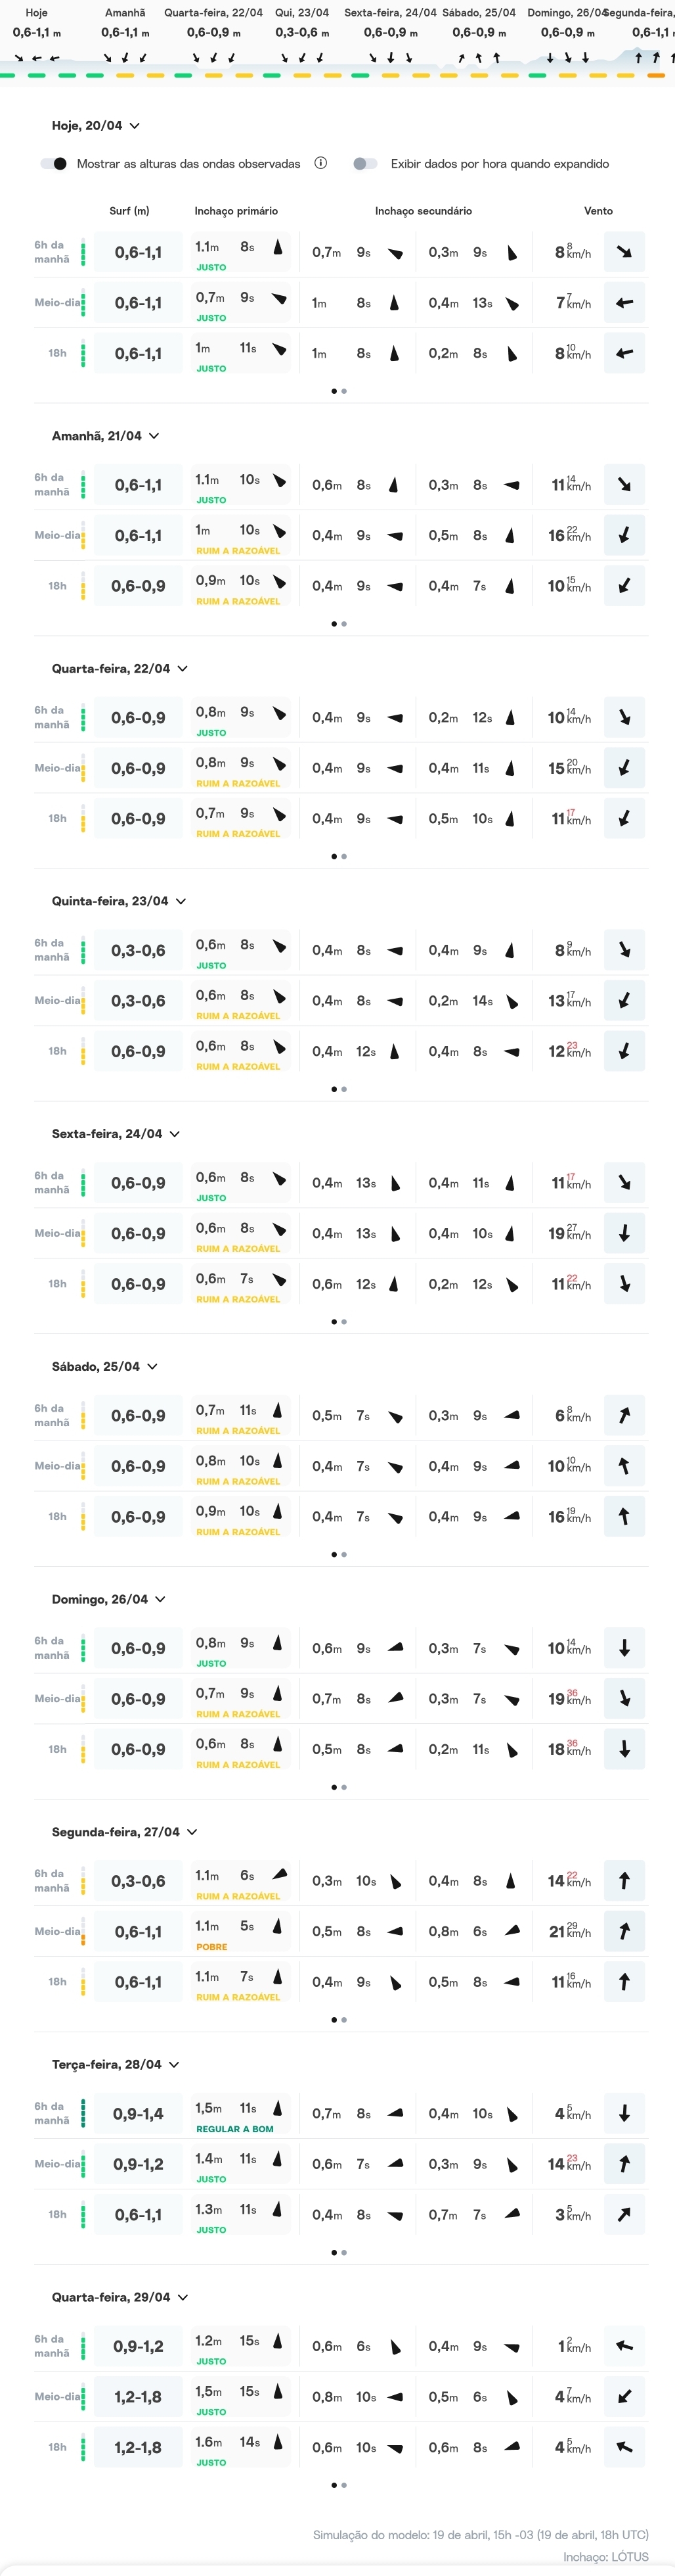The image size is (675, 2576).
Task: Click rating color bar for today 6h row
Action: (x=83, y=252)
